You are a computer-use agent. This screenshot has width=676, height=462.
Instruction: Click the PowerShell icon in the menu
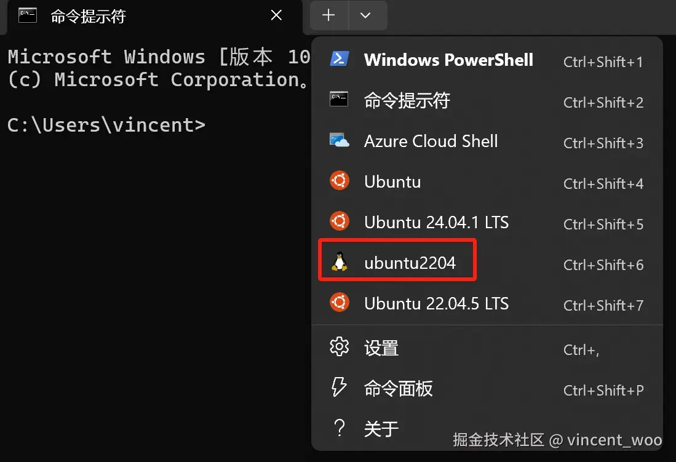tap(340, 59)
